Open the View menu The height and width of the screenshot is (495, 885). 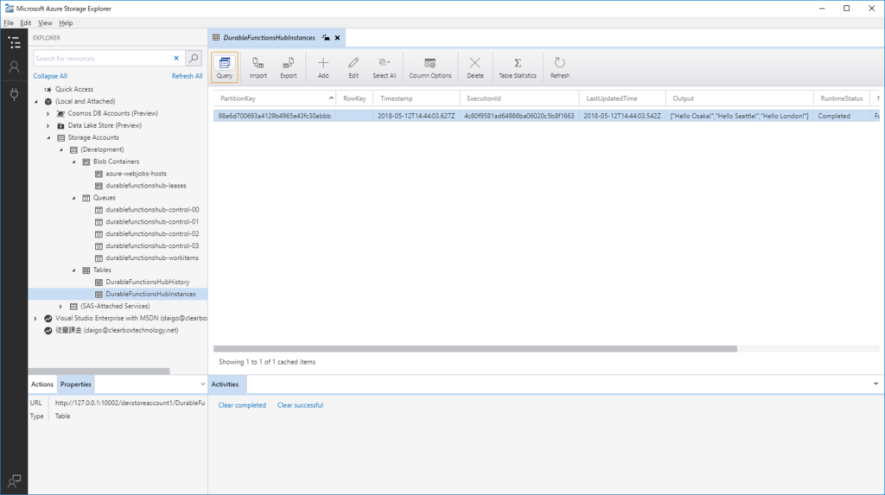pos(45,23)
